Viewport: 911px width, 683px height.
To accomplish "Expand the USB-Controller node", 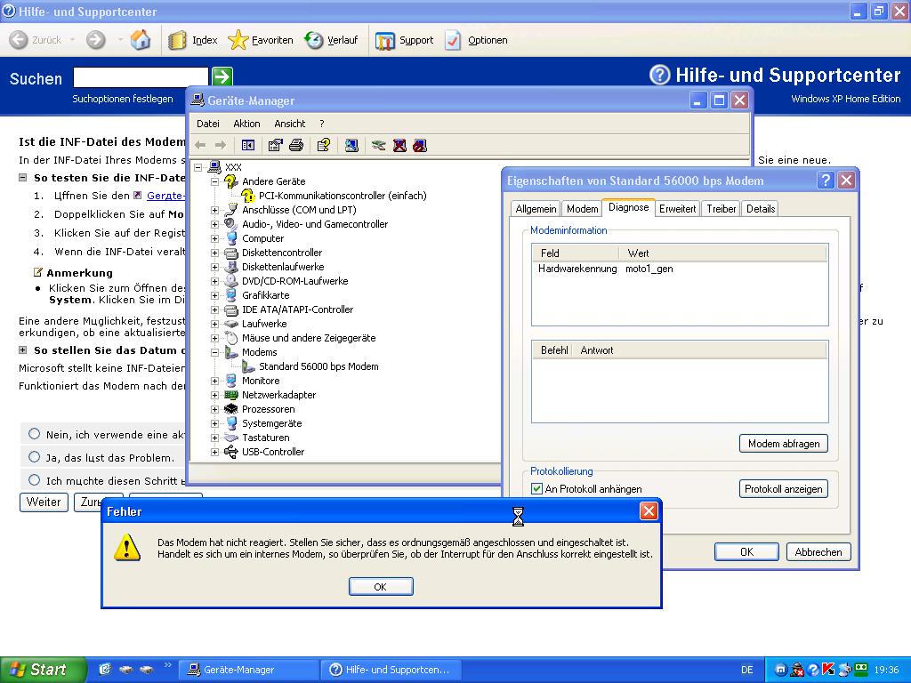I will click(214, 452).
